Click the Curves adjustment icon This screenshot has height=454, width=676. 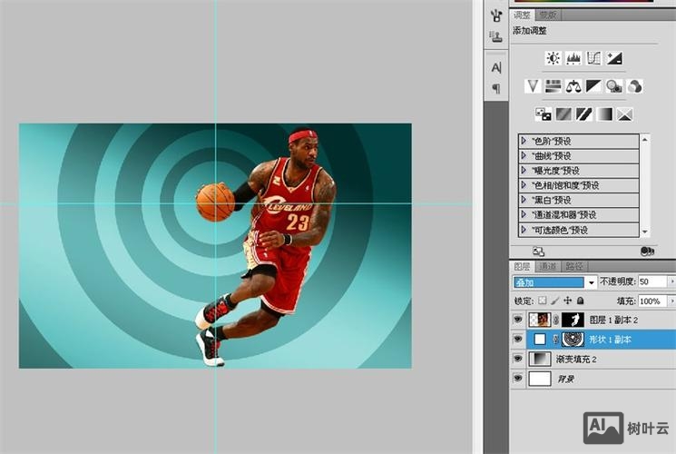(594, 58)
